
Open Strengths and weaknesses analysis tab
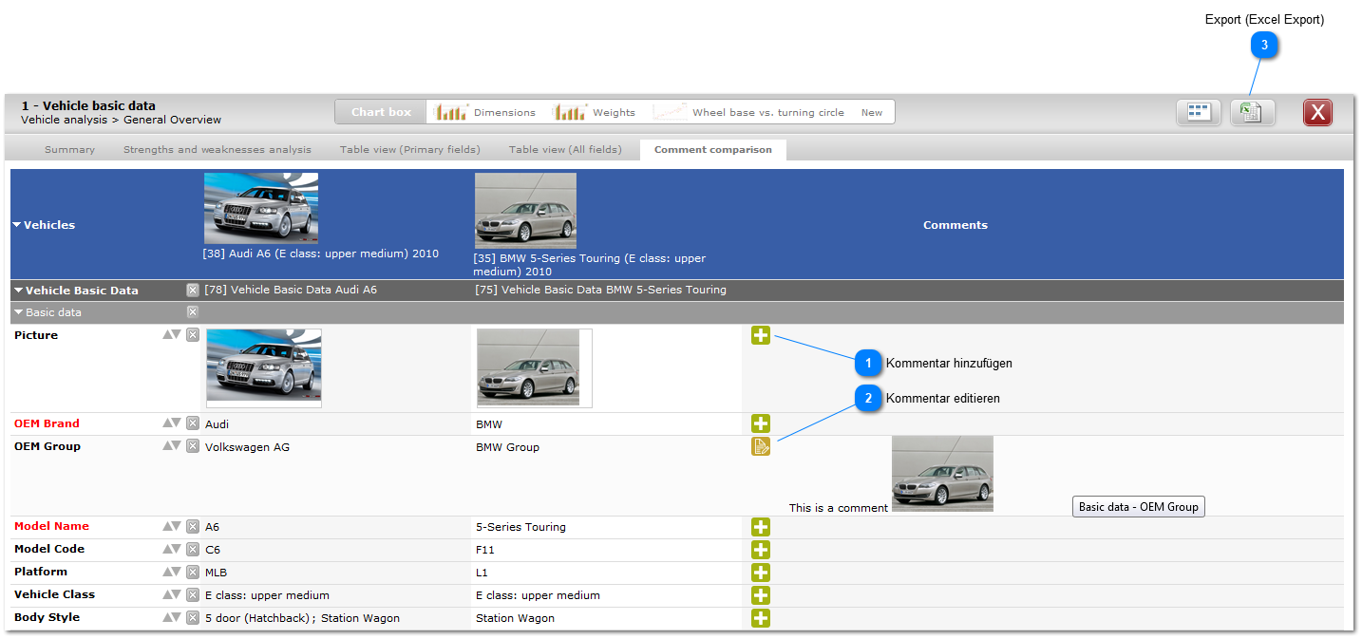coord(218,150)
